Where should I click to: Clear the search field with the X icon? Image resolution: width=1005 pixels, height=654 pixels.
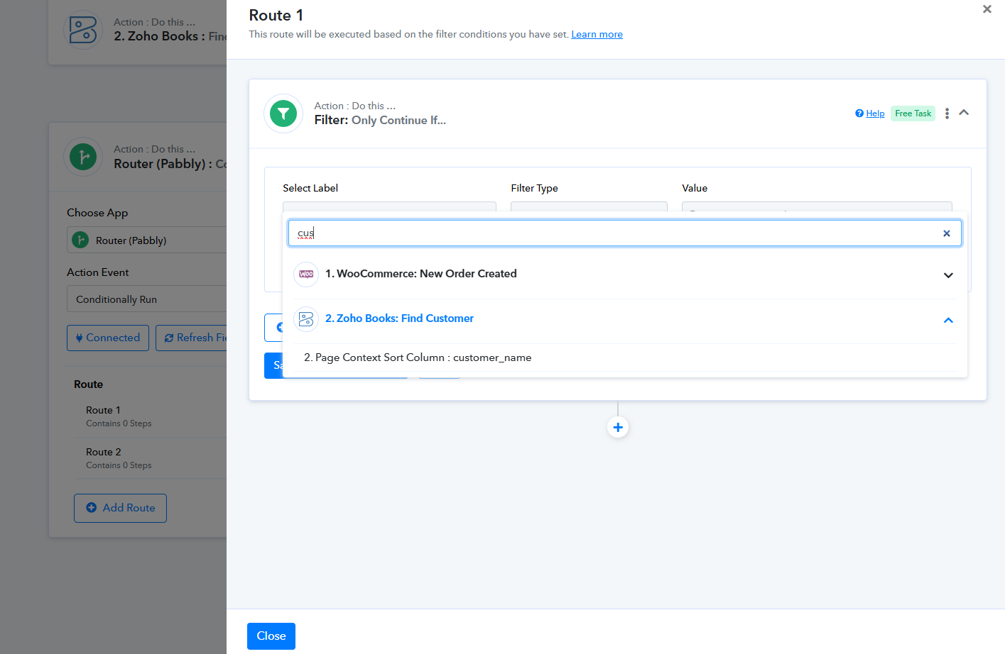pyautogui.click(x=946, y=233)
